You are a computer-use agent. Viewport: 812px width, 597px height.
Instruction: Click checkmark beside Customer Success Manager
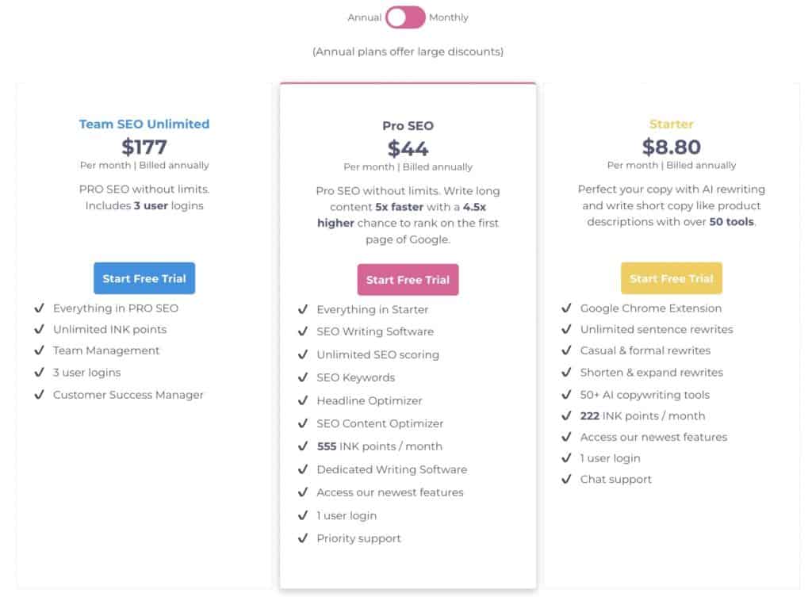[x=40, y=395]
